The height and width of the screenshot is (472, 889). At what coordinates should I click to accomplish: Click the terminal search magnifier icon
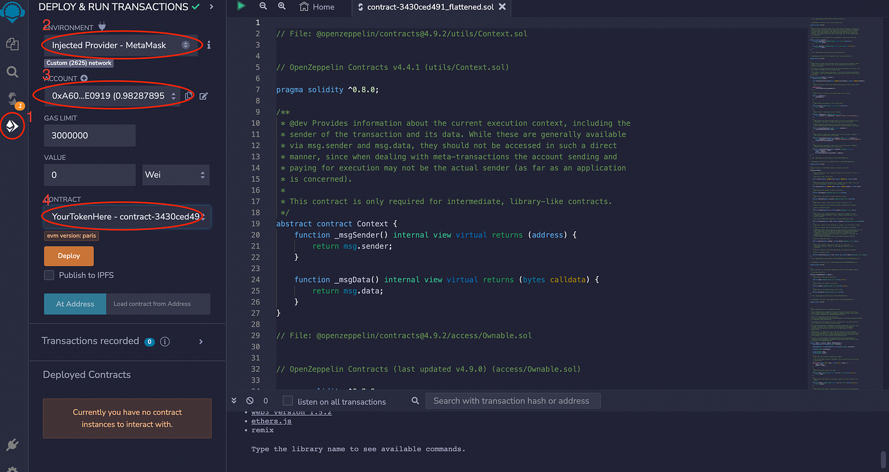point(415,401)
